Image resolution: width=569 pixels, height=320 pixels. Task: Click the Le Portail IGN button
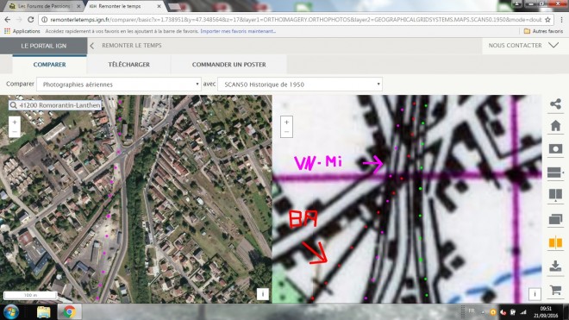pos(44,46)
